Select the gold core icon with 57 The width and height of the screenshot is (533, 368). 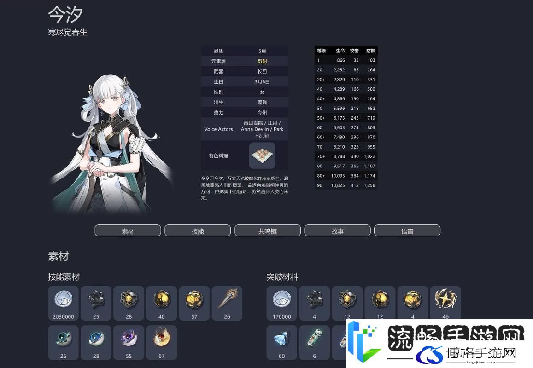click(194, 303)
